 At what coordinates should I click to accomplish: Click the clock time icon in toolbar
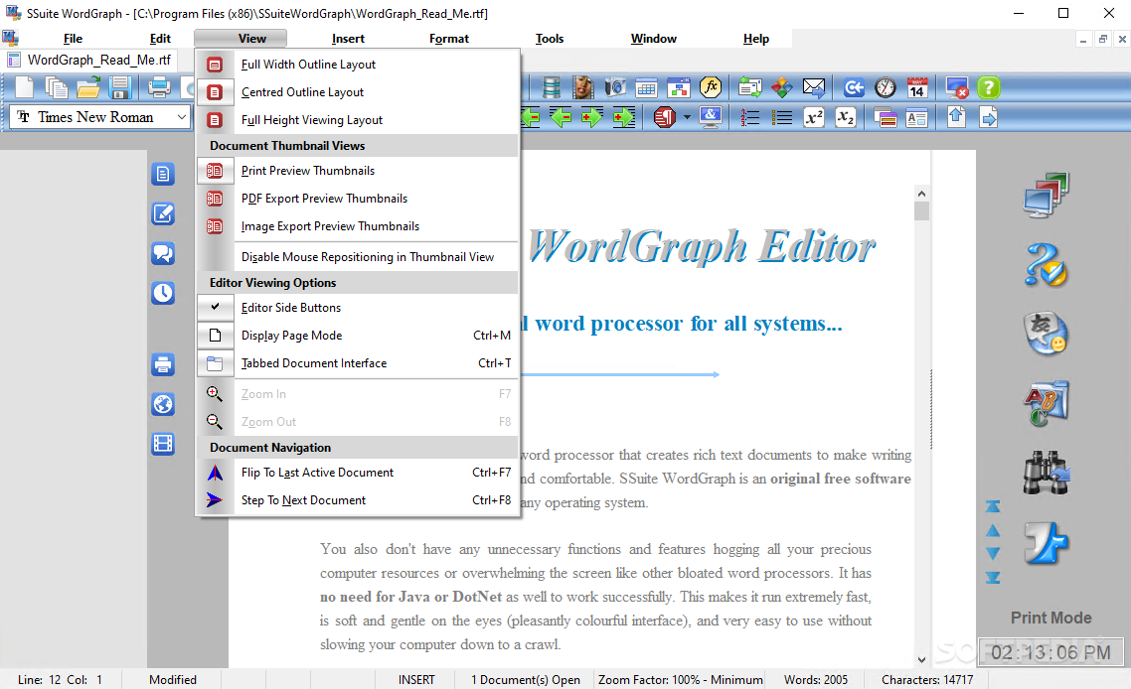click(886, 88)
